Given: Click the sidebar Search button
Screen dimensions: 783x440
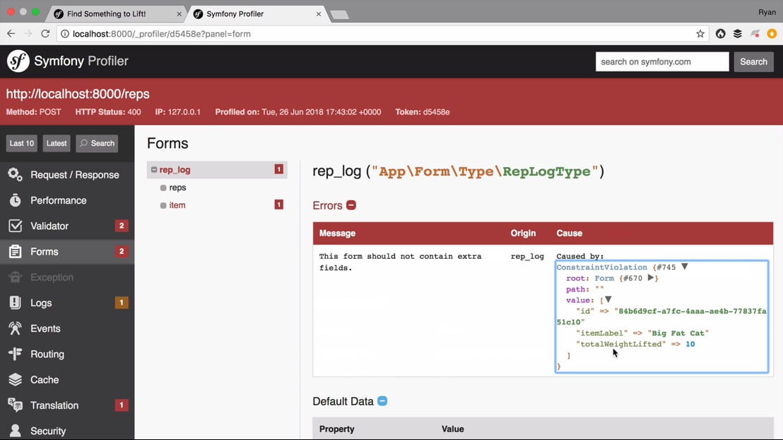Looking at the screenshot, I should tap(97, 143).
